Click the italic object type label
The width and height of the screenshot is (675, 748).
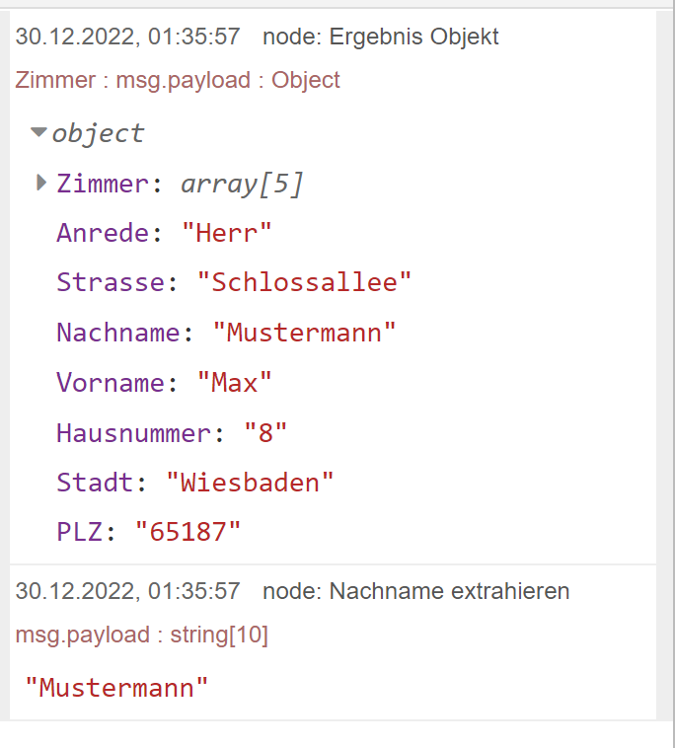point(98,133)
